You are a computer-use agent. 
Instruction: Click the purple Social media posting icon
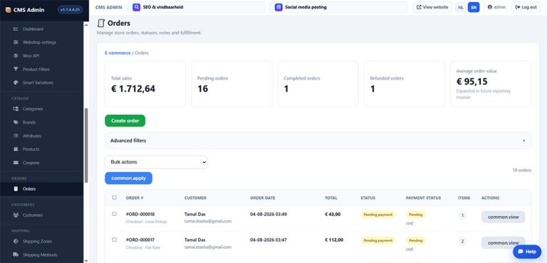click(278, 7)
